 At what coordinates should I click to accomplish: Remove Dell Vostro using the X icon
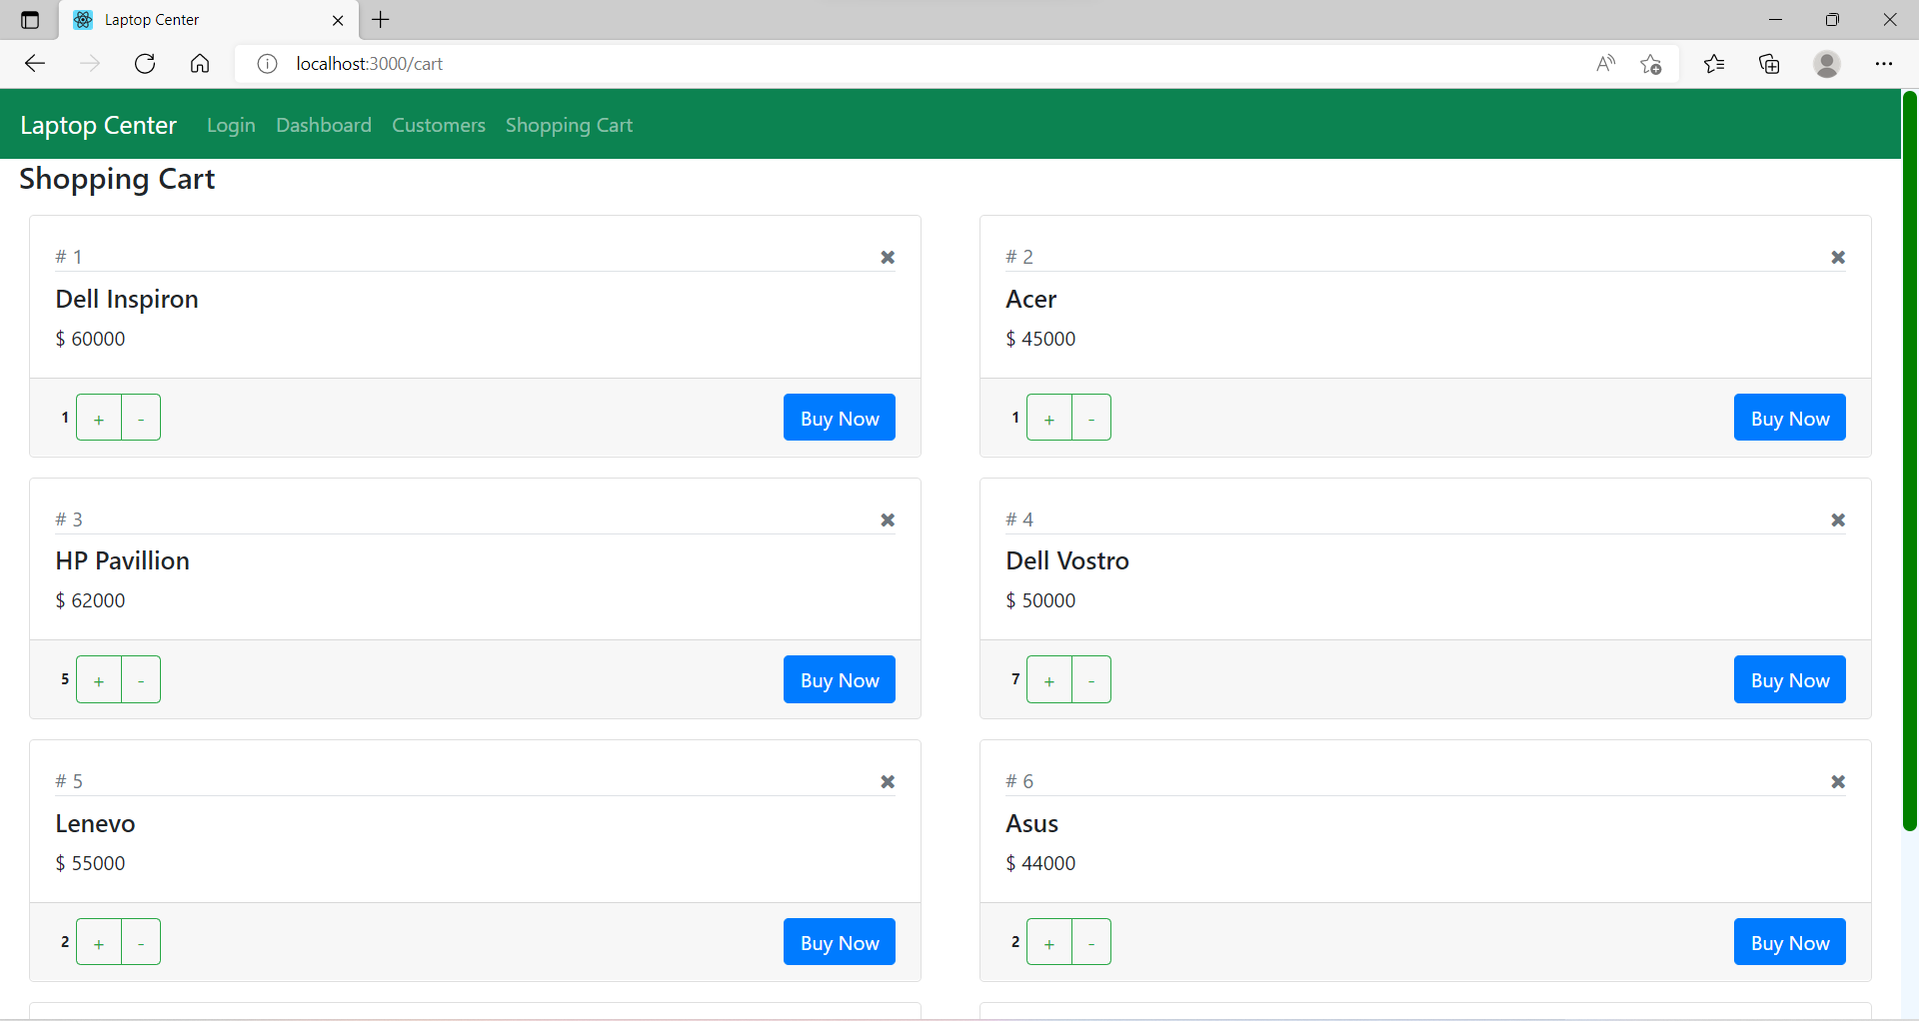[1838, 519]
